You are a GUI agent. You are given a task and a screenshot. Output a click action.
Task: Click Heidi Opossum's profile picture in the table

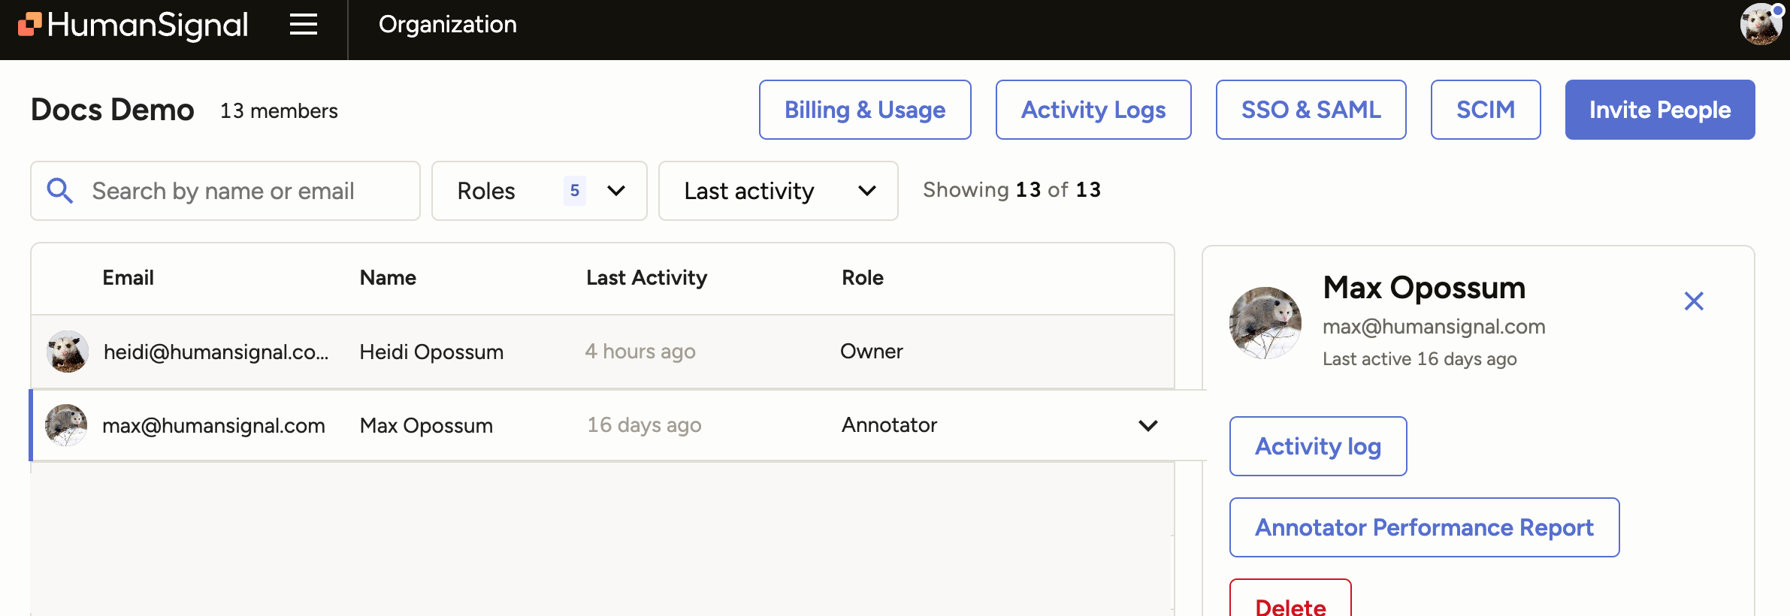(66, 351)
